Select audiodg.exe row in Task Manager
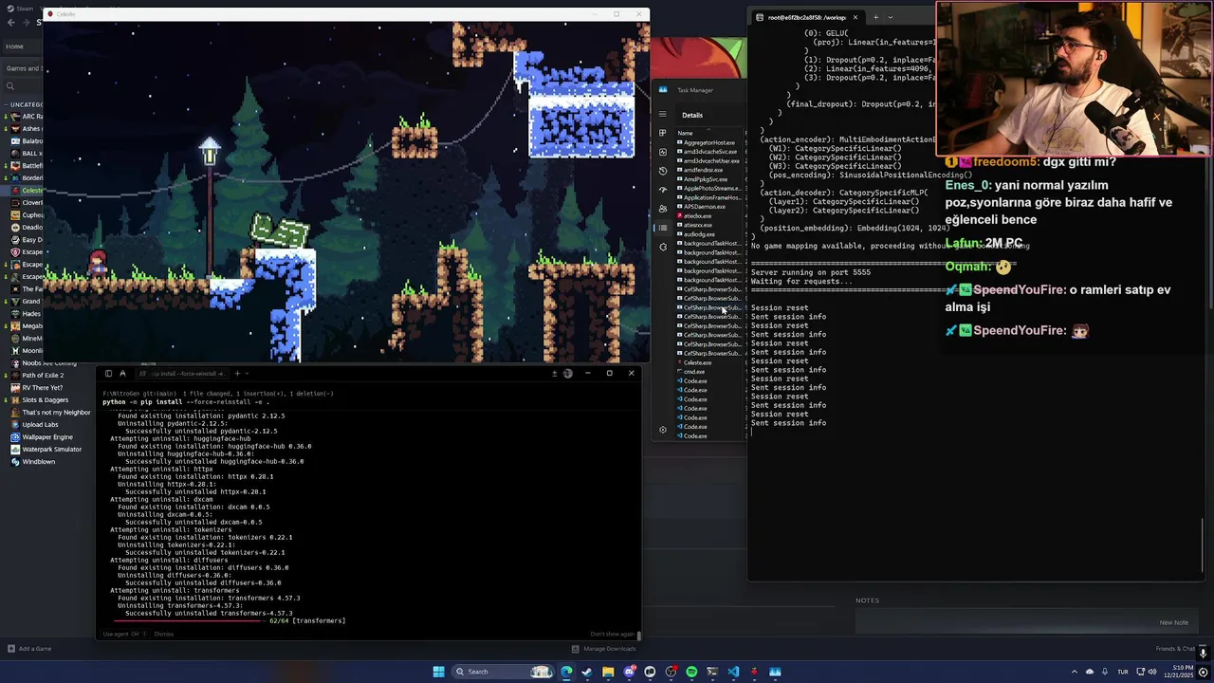This screenshot has width=1214, height=683. coord(699,234)
